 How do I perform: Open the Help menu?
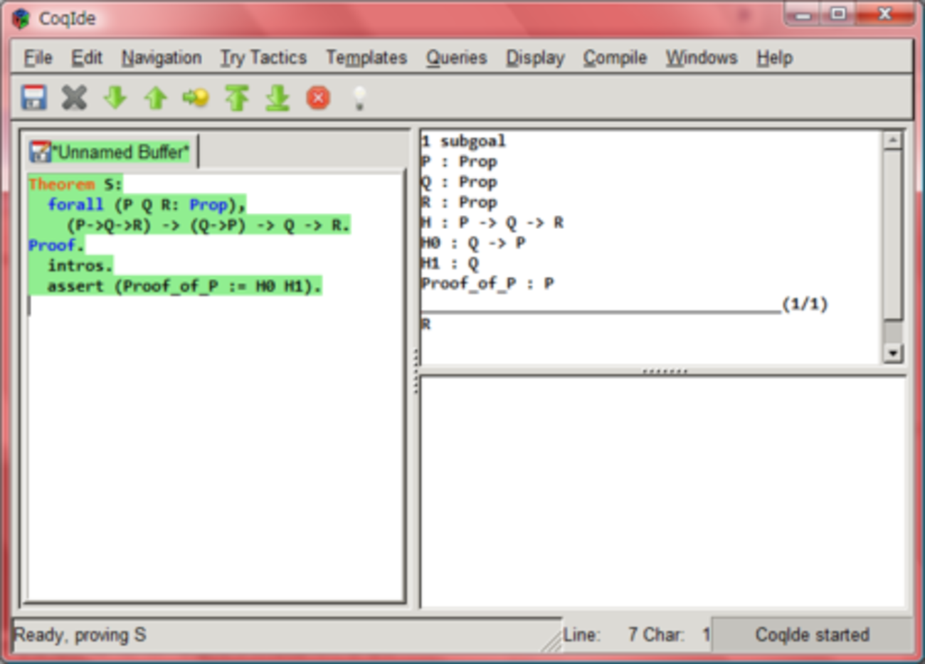(x=775, y=58)
